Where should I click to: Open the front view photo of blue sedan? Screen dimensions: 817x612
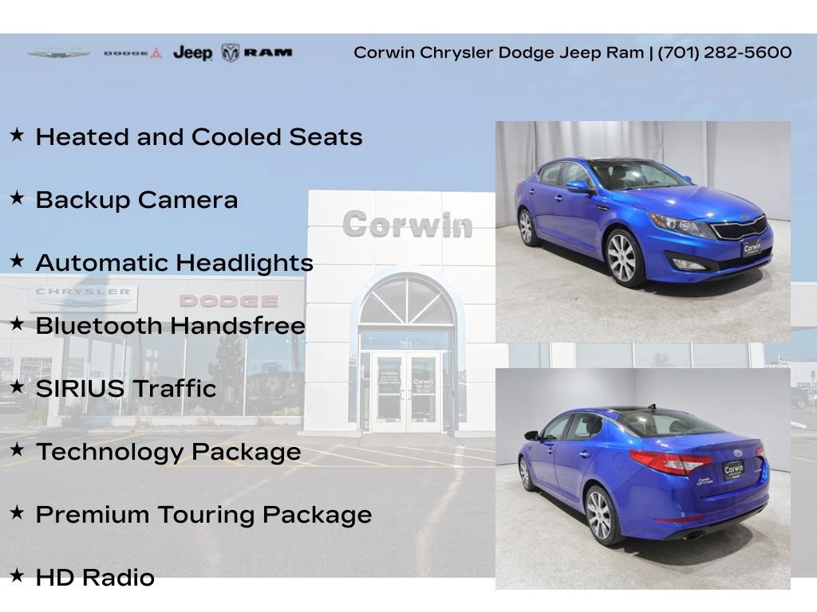[x=642, y=232]
